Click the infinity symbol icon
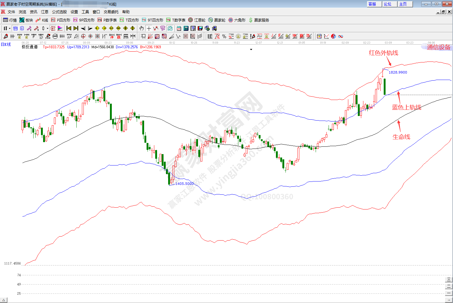The height and width of the screenshot is (303, 453). click(341, 36)
